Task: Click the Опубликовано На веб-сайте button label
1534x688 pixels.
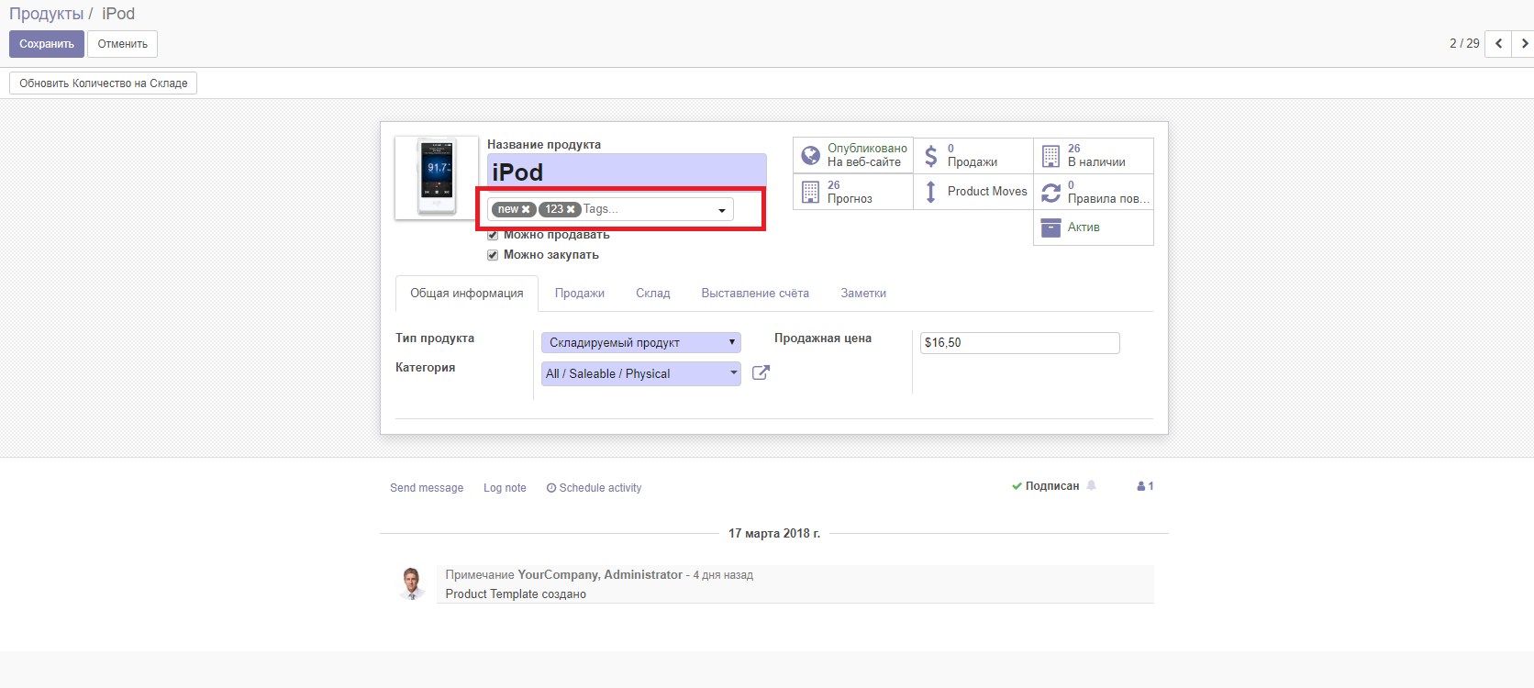Action: (x=867, y=155)
